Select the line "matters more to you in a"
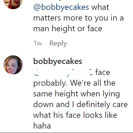This screenshot has width=133, height=133. click(x=78, y=18)
